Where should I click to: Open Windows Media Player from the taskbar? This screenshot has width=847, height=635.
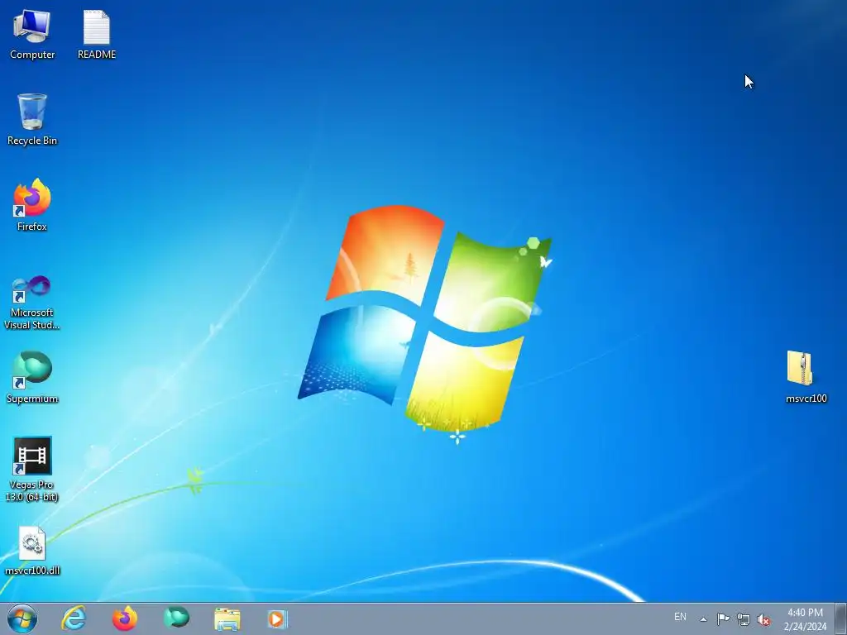[278, 618]
